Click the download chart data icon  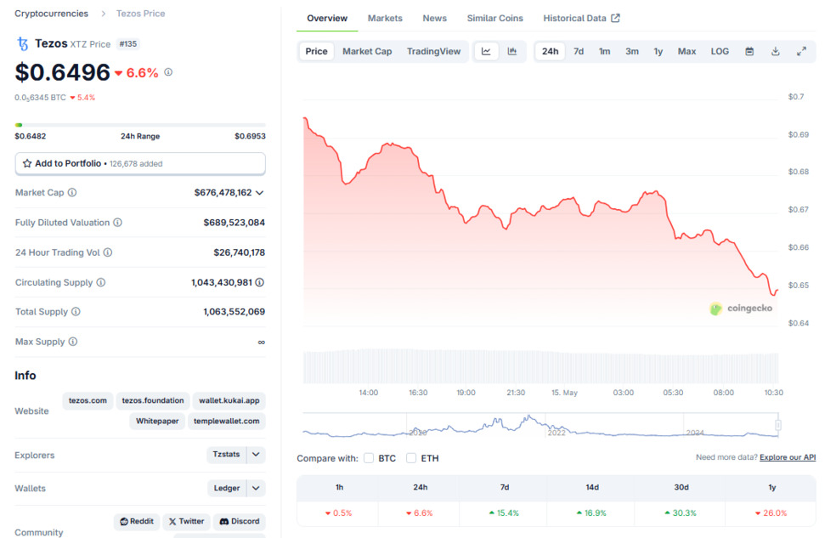tap(775, 51)
